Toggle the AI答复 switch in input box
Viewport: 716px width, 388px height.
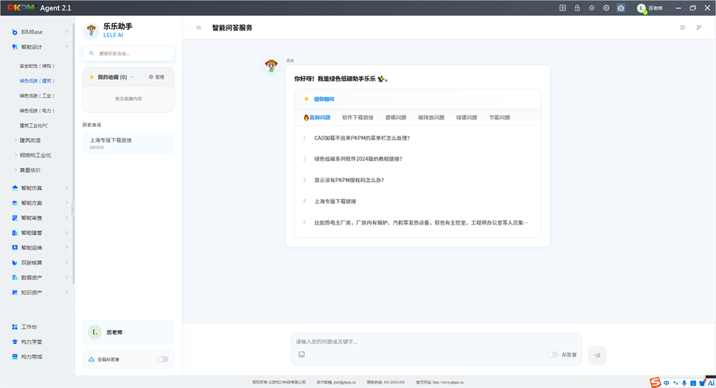click(553, 354)
